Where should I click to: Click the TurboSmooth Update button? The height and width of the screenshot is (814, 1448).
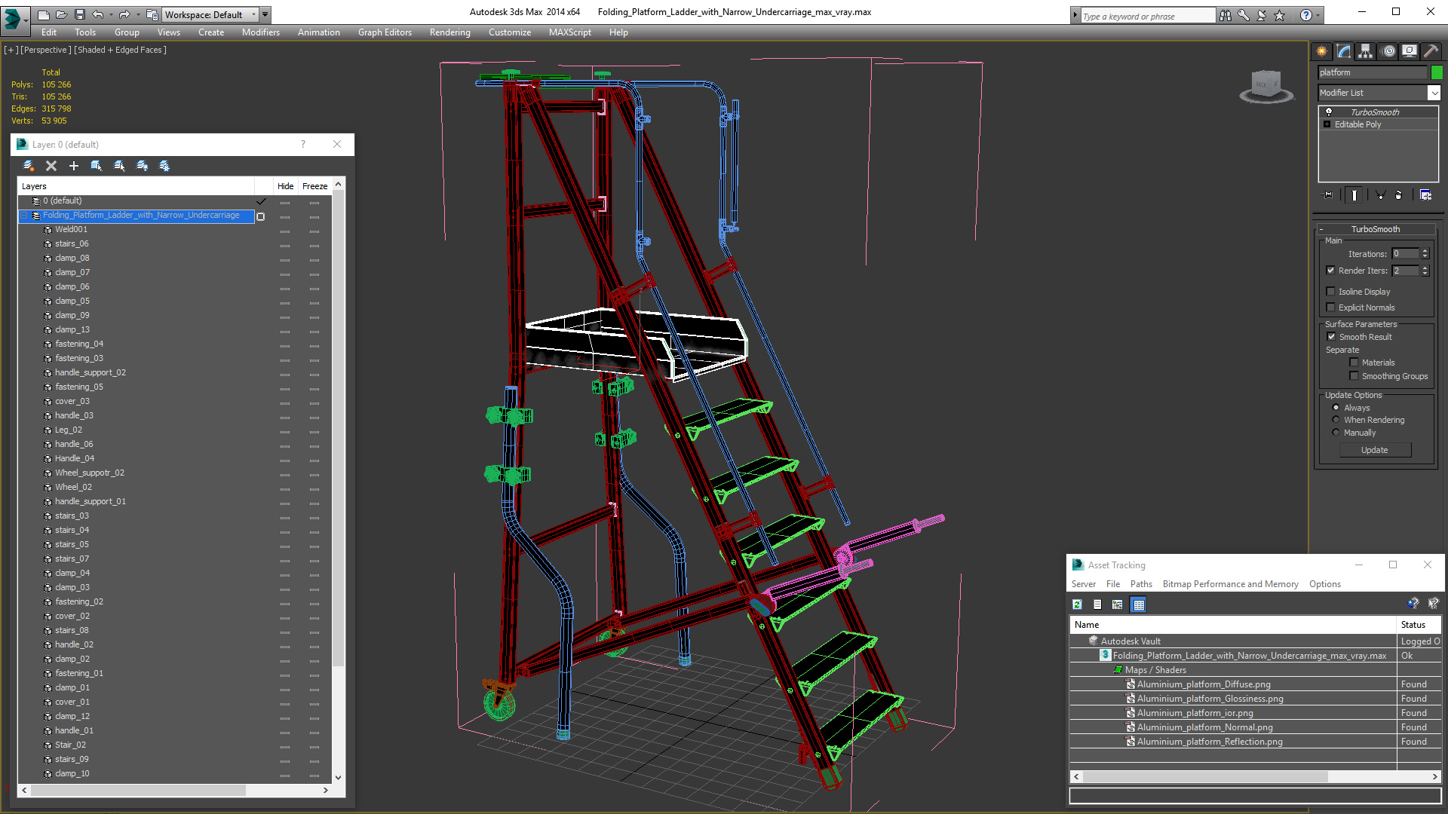(1374, 450)
